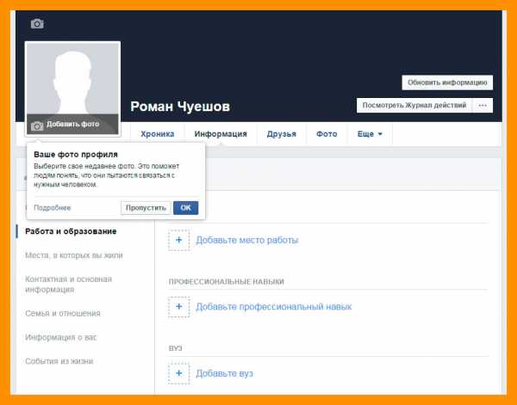517x405 pixels.
Task: Click the cover photo camera icon
Action: pyautogui.click(x=37, y=24)
